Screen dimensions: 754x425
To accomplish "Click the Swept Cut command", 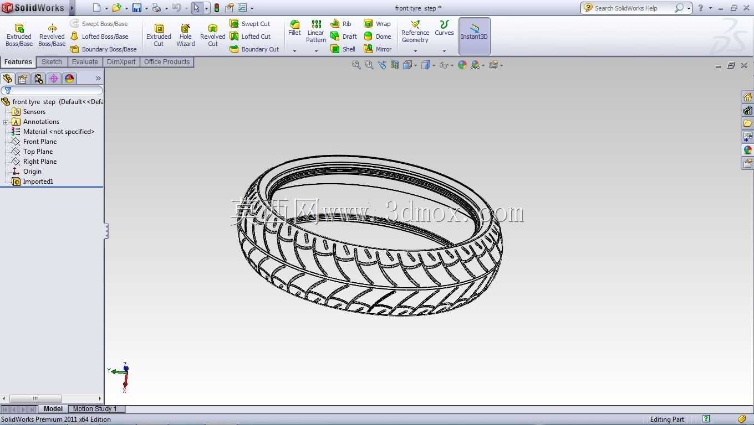I will point(250,24).
